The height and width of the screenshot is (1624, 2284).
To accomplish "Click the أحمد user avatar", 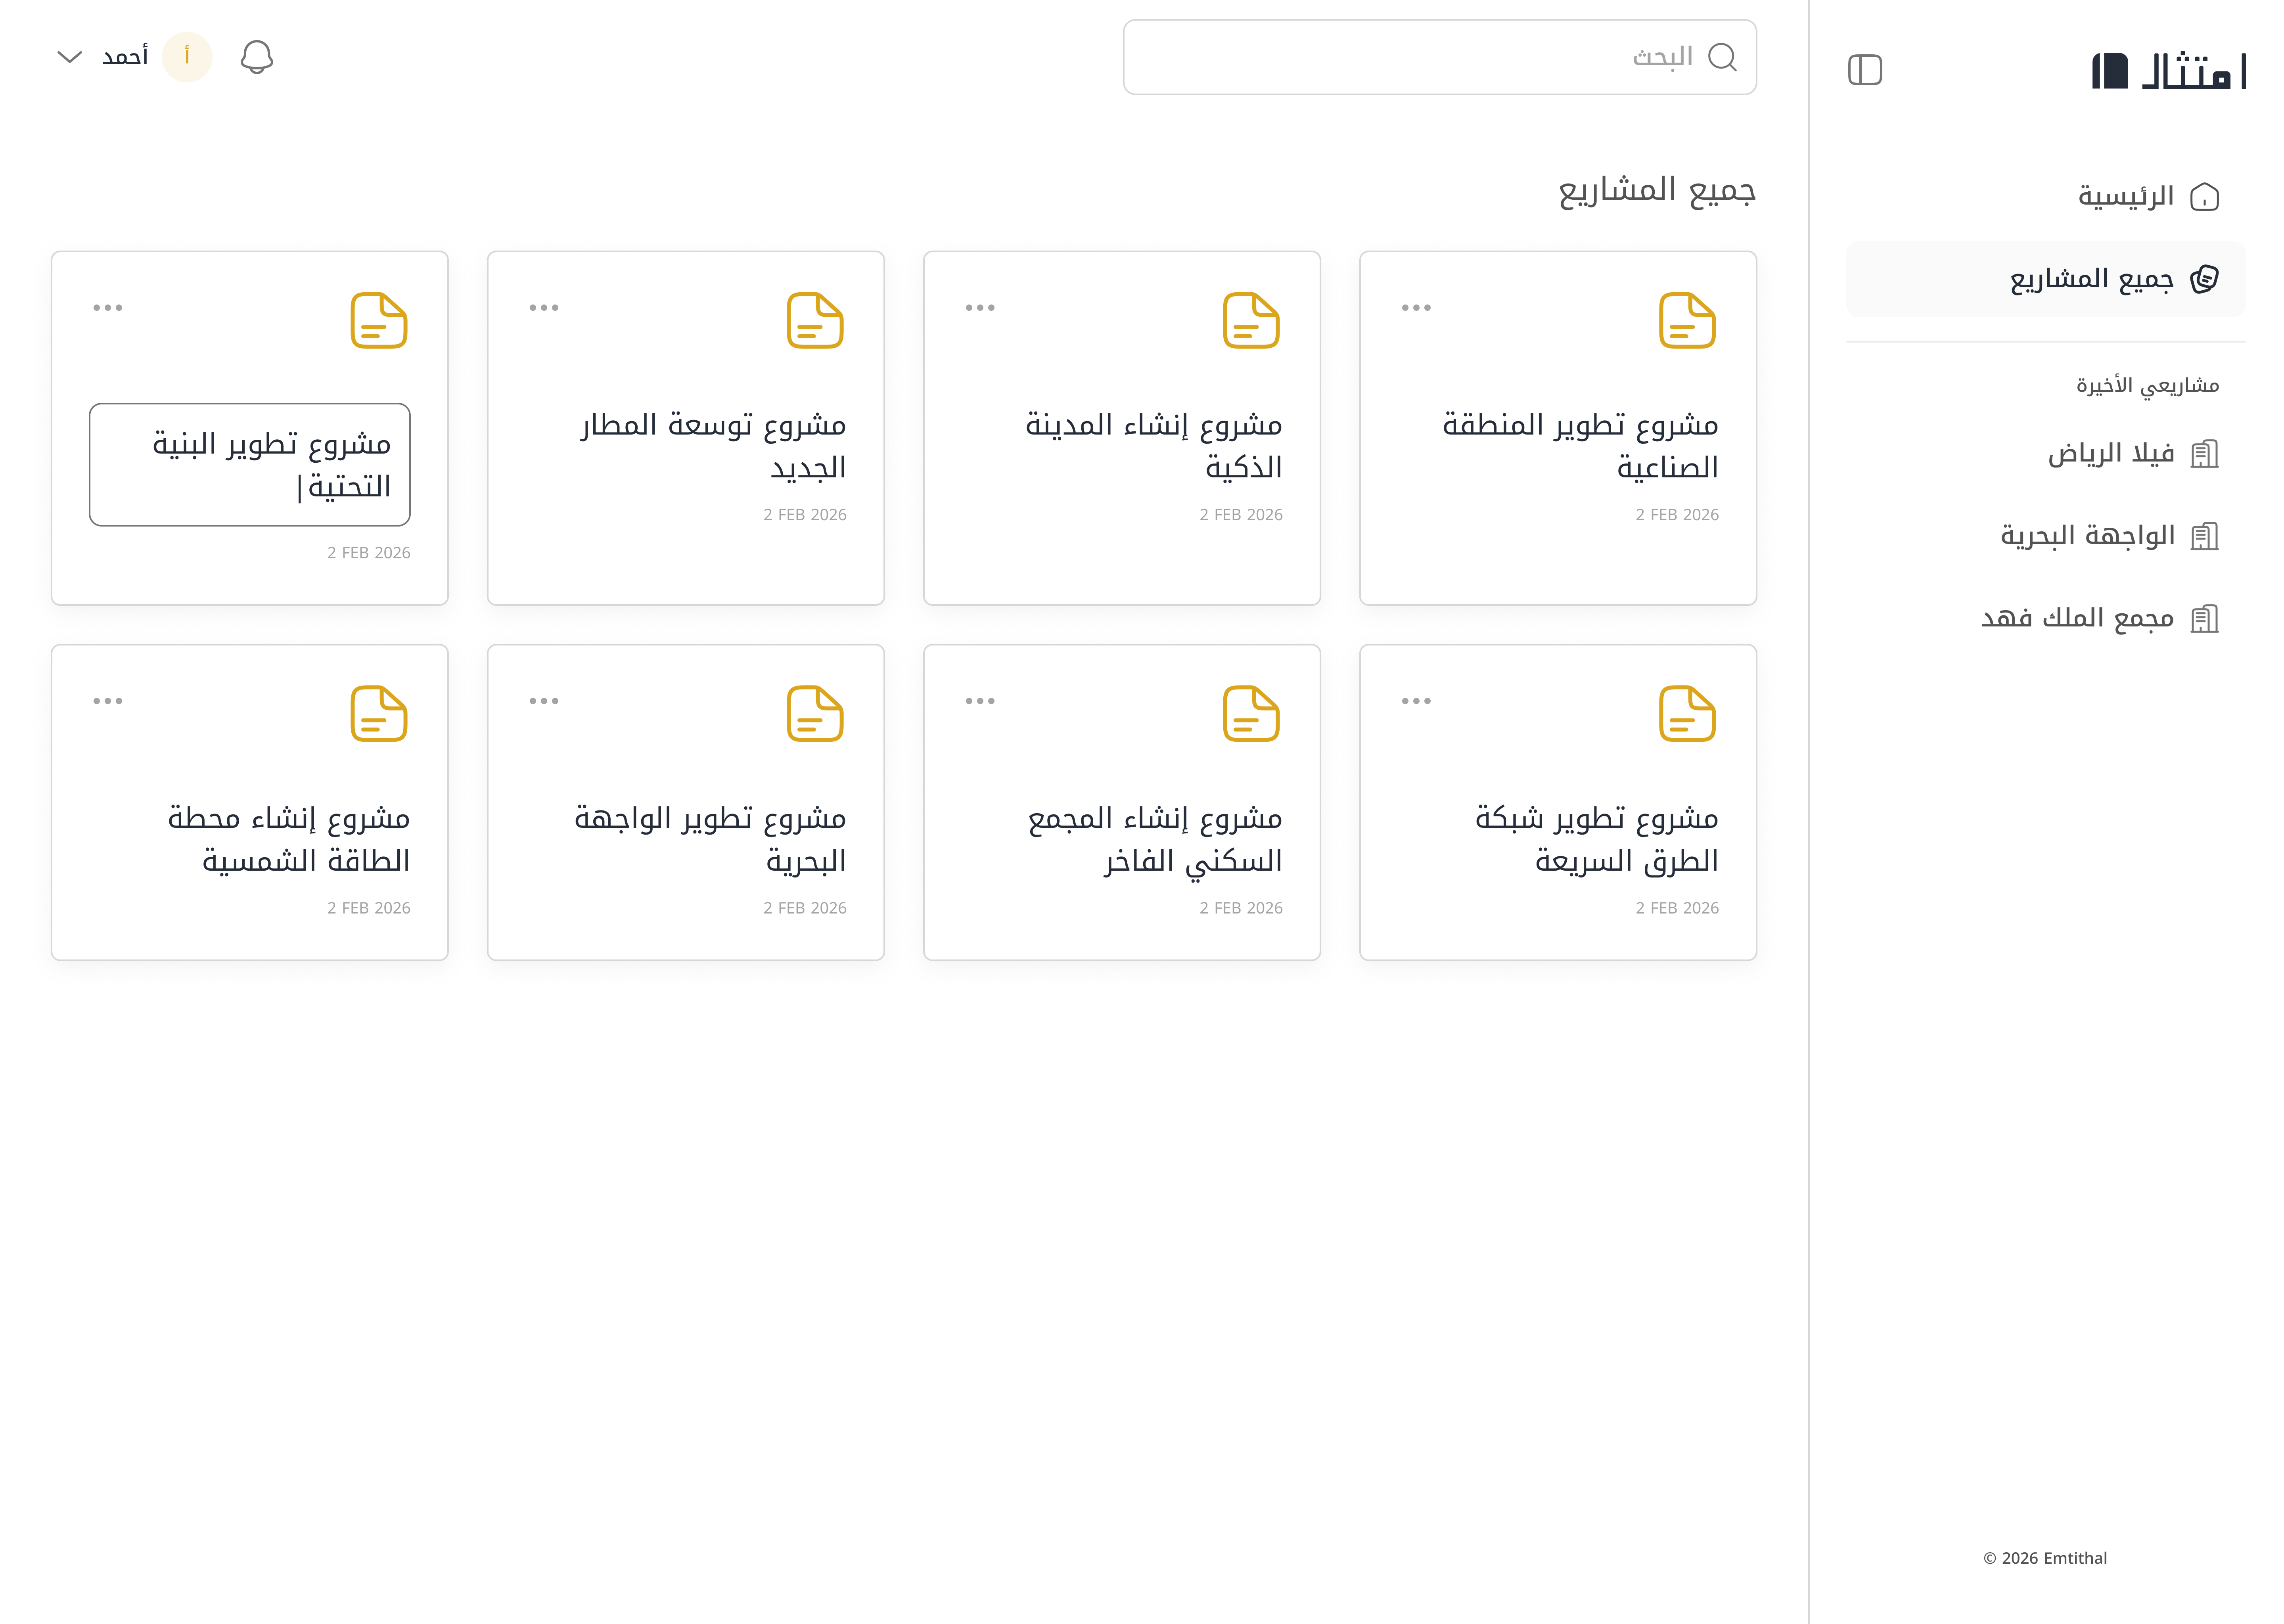I will click(188, 57).
